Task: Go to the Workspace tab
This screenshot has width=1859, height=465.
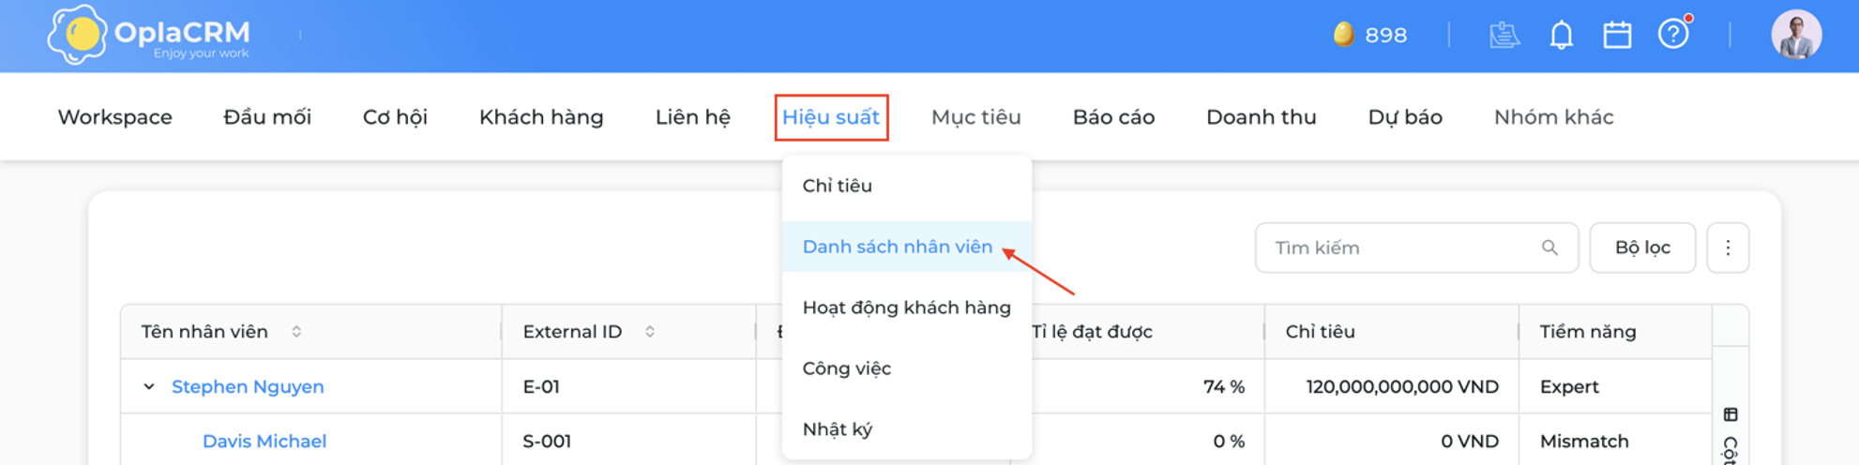Action: pos(115,117)
